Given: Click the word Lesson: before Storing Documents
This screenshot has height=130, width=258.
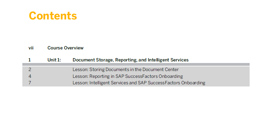Looking at the screenshot, I should coord(80,69).
